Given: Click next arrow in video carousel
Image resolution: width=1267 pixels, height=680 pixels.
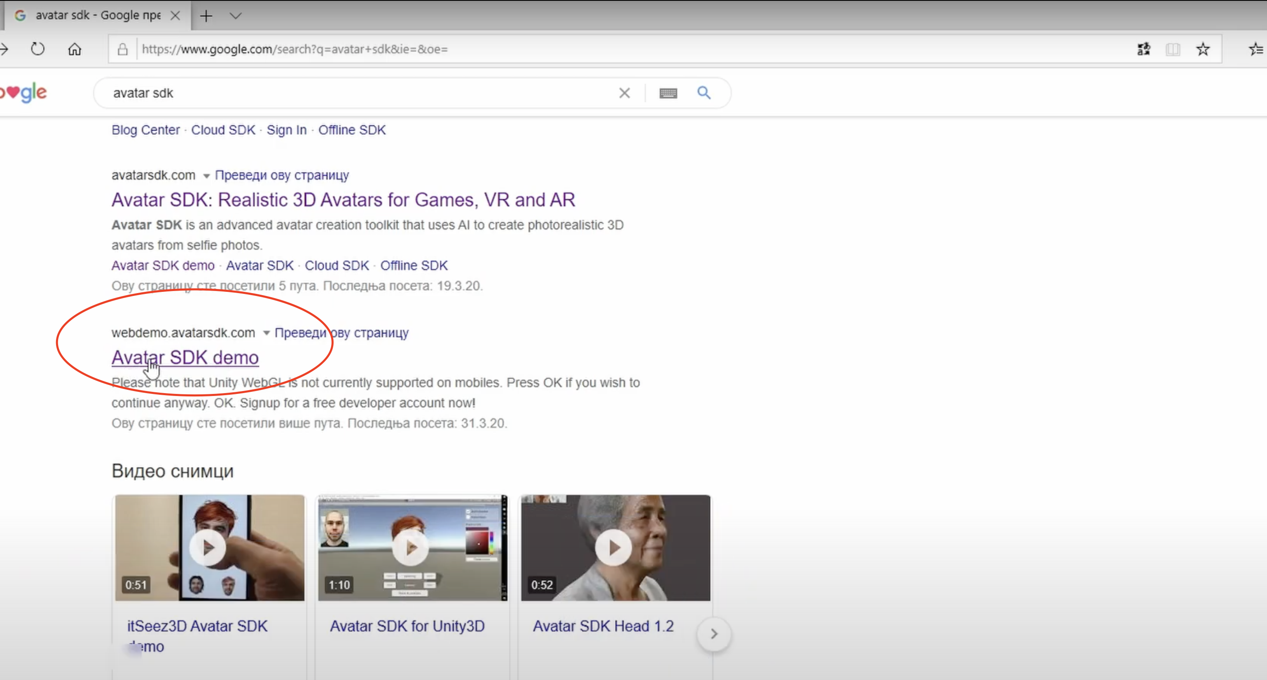Looking at the screenshot, I should pyautogui.click(x=714, y=634).
